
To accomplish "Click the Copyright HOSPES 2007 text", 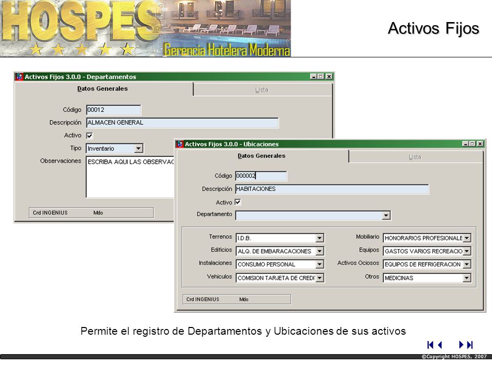I will tap(454, 357).
